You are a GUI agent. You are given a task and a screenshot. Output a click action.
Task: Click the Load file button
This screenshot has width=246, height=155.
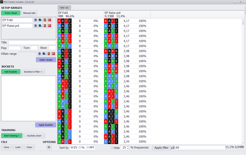pyautogui.click(x=18, y=147)
